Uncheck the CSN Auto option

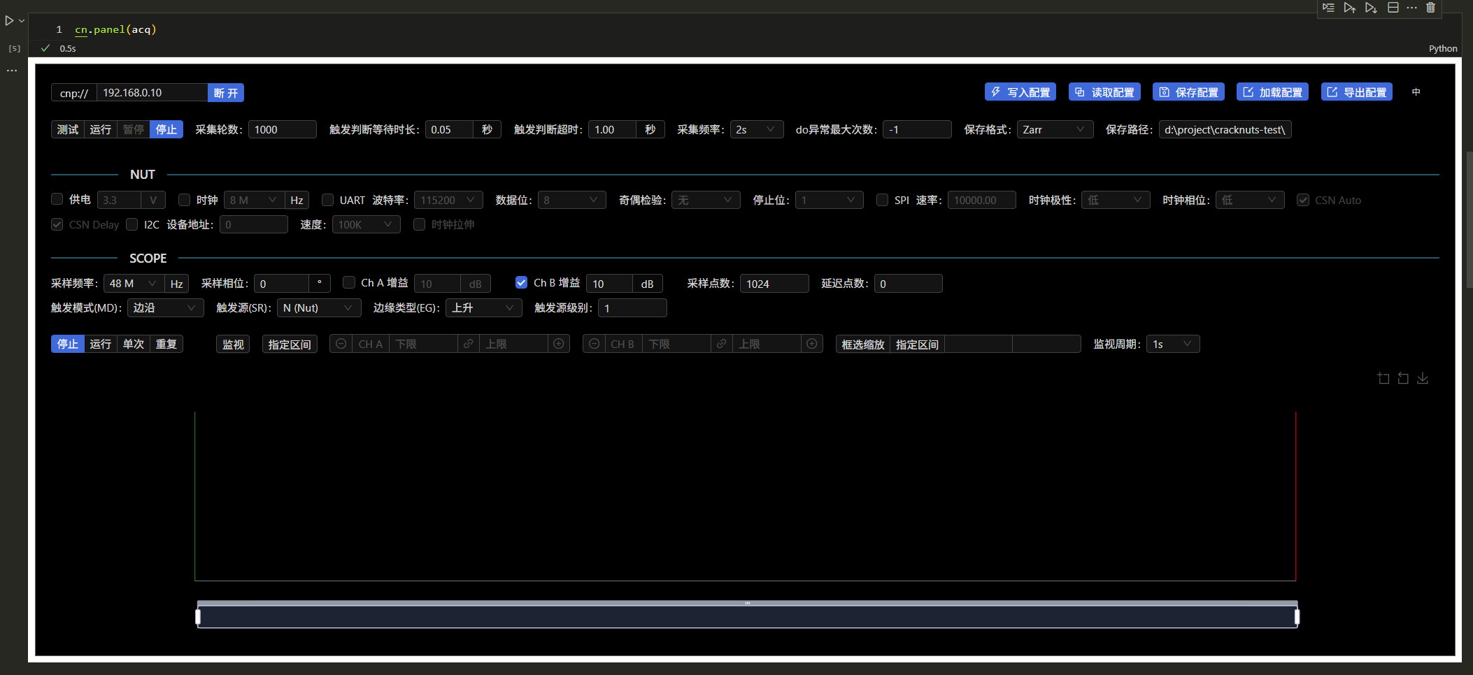[x=1304, y=200]
